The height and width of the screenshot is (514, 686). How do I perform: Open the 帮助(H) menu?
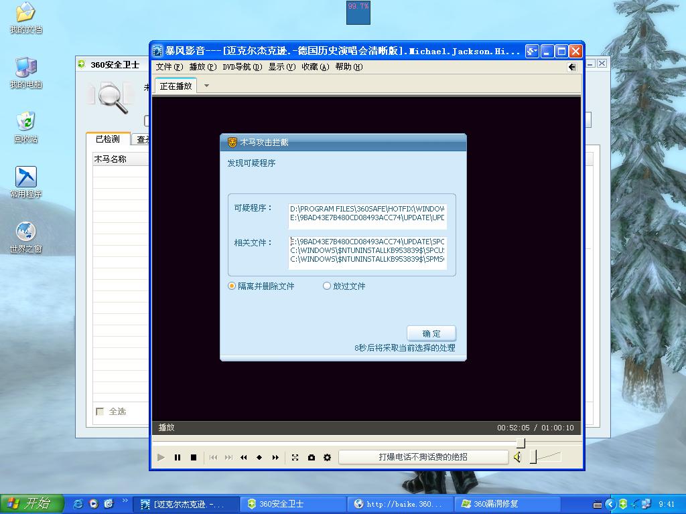point(348,67)
